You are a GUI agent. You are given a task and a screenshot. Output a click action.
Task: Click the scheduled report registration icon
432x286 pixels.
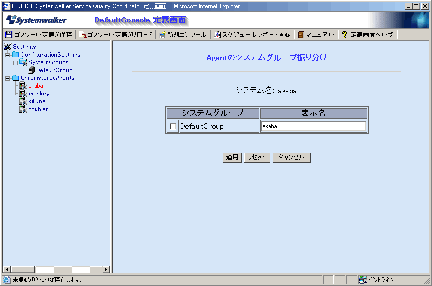[x=217, y=35]
